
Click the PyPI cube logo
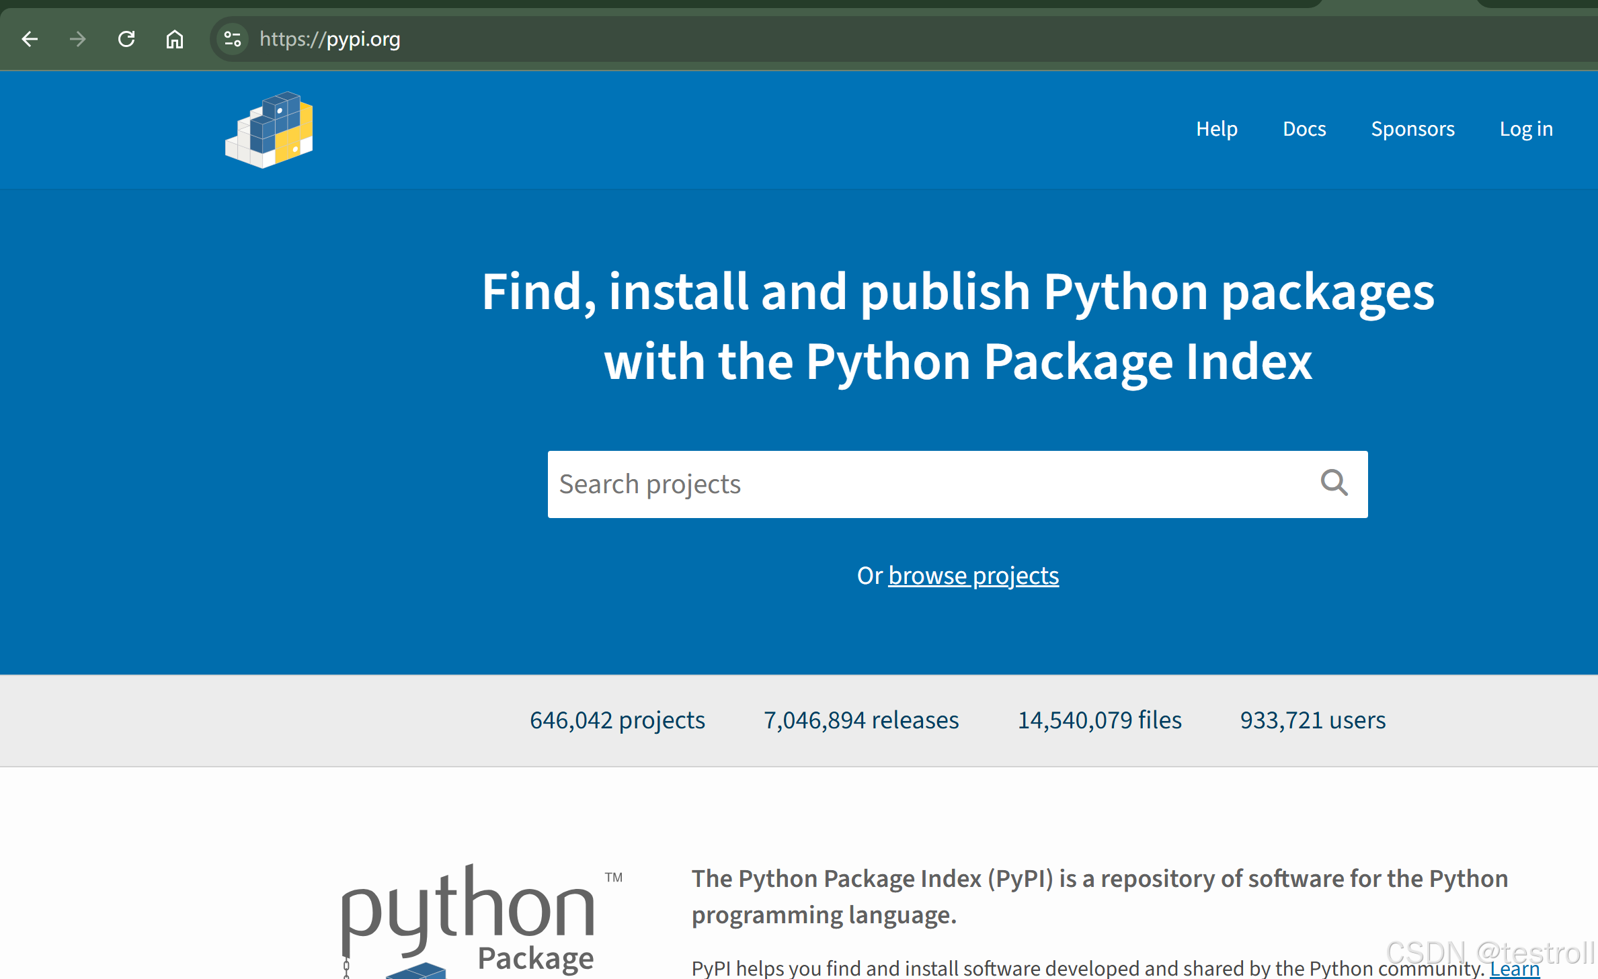[270, 130]
